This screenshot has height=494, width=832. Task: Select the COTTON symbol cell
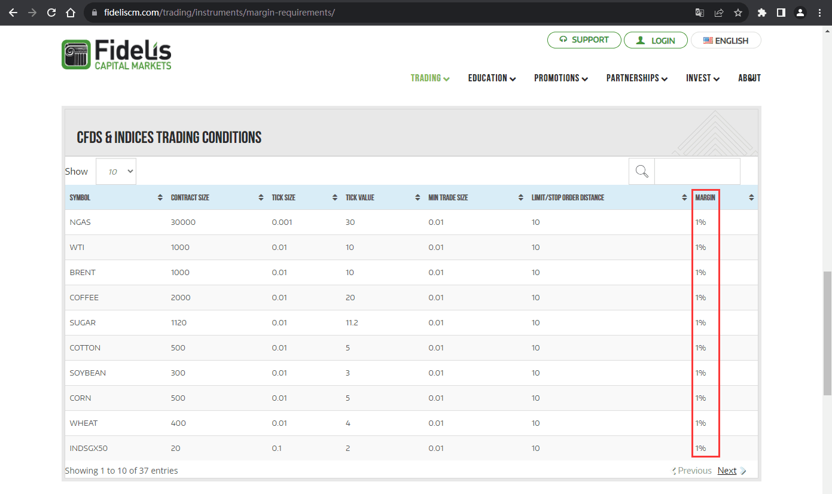(85, 348)
